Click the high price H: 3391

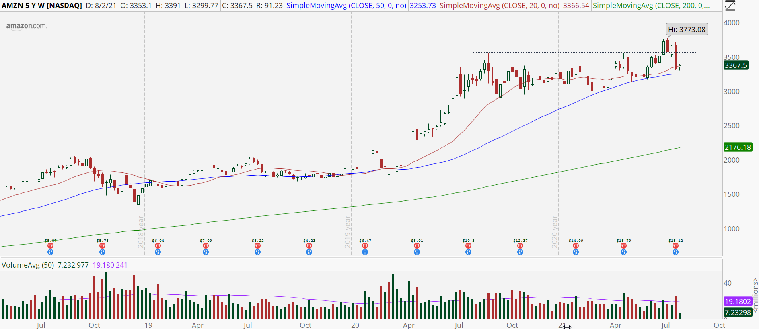(168, 6)
